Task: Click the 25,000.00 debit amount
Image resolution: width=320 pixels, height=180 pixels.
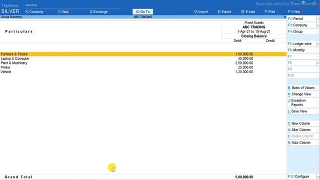Action: point(245,67)
